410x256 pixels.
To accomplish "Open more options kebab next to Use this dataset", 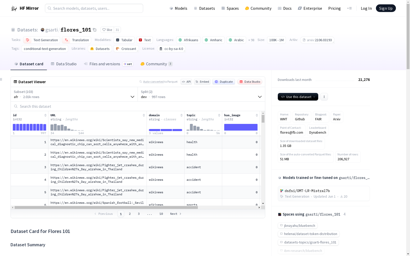I will (324, 97).
